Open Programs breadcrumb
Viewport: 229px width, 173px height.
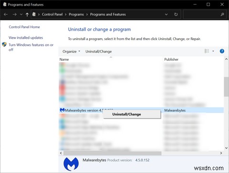coord(76,14)
